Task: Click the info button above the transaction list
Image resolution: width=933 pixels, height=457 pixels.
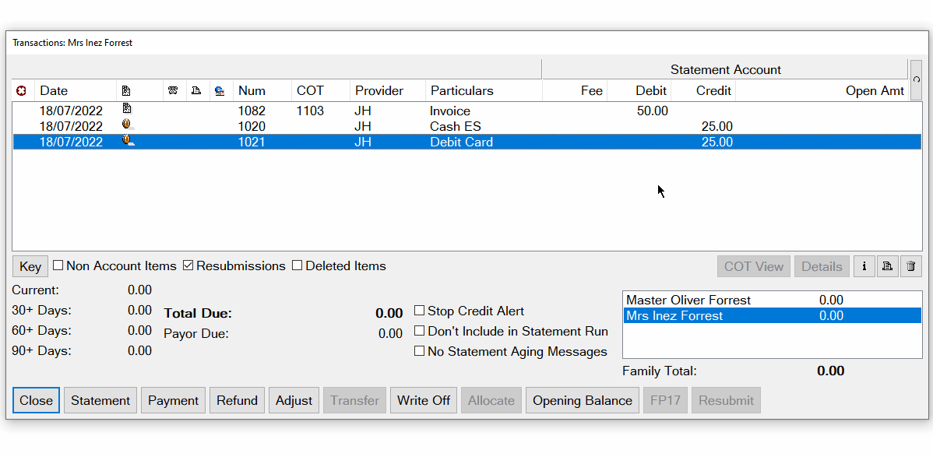Action: point(864,266)
